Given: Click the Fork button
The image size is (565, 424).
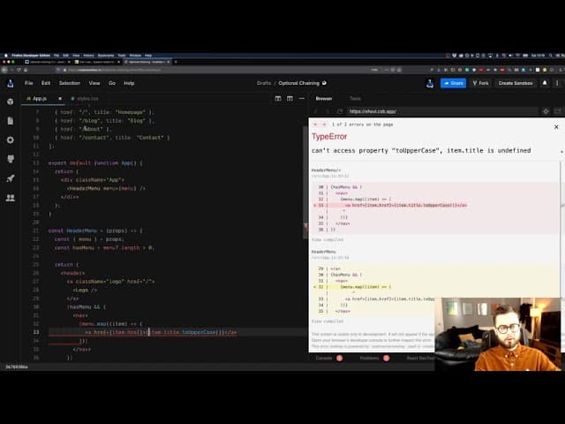Looking at the screenshot, I should click(x=479, y=83).
